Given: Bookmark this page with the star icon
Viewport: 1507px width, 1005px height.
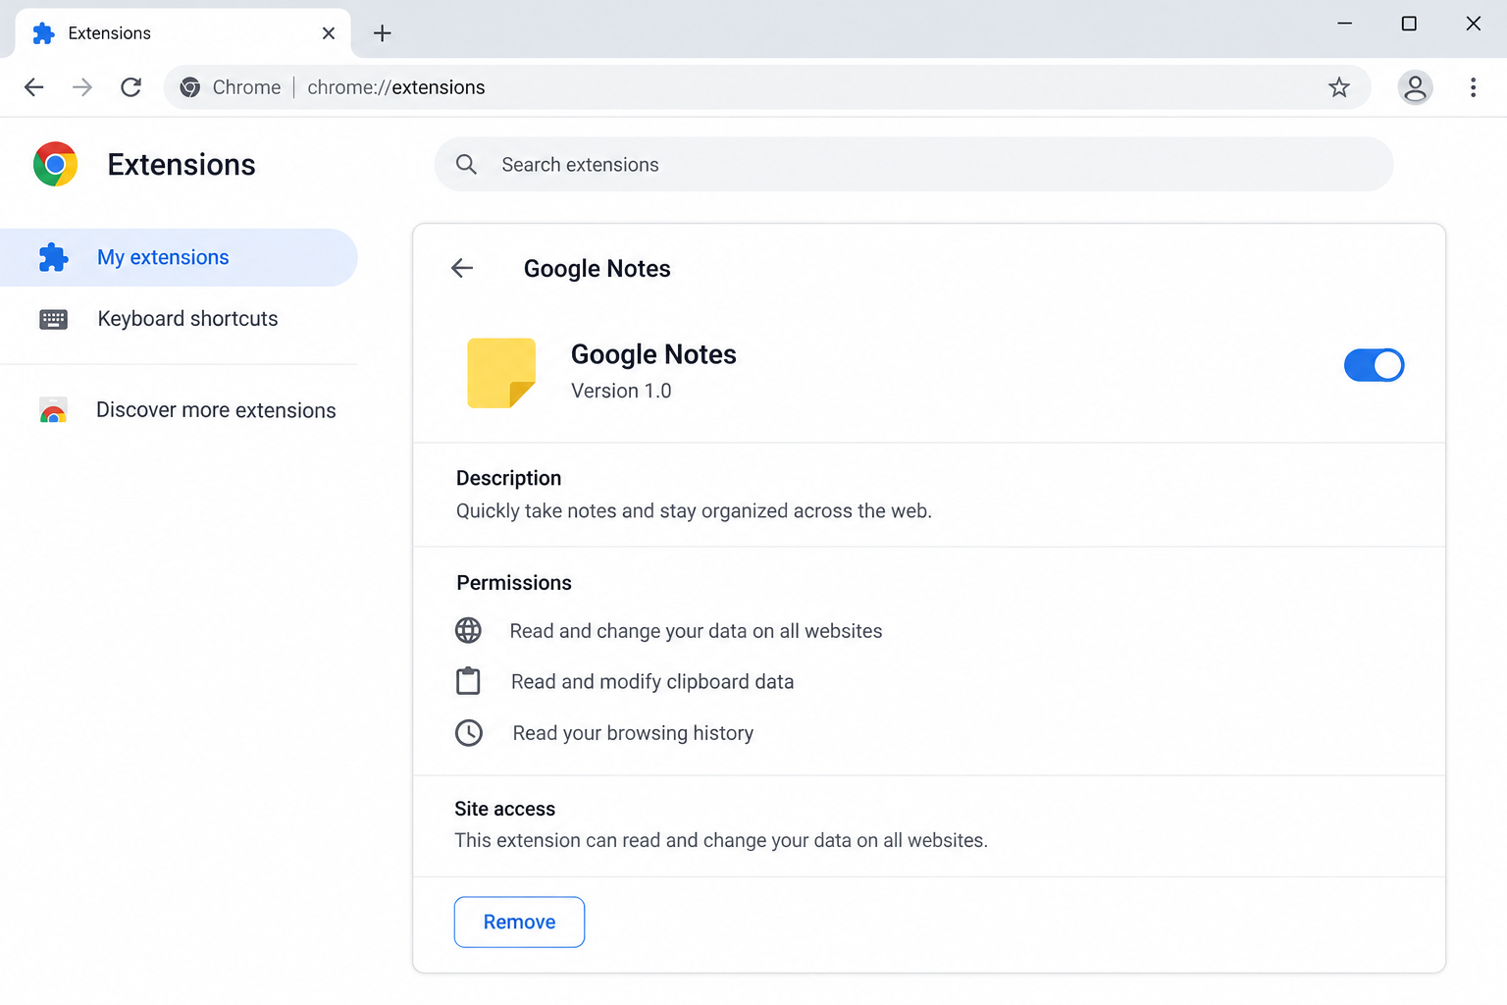Looking at the screenshot, I should coord(1339,87).
